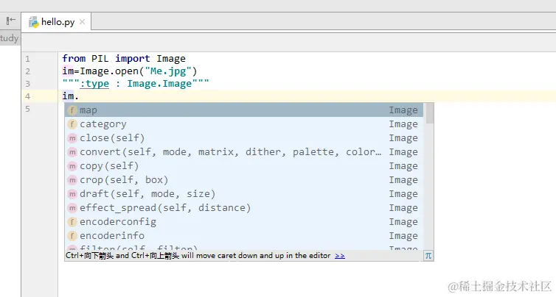The image size is (556, 297).
Task: Pick close(self) from the completion list
Action: click(x=244, y=138)
